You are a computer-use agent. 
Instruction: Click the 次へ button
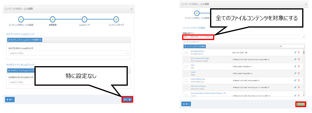click(x=127, y=99)
